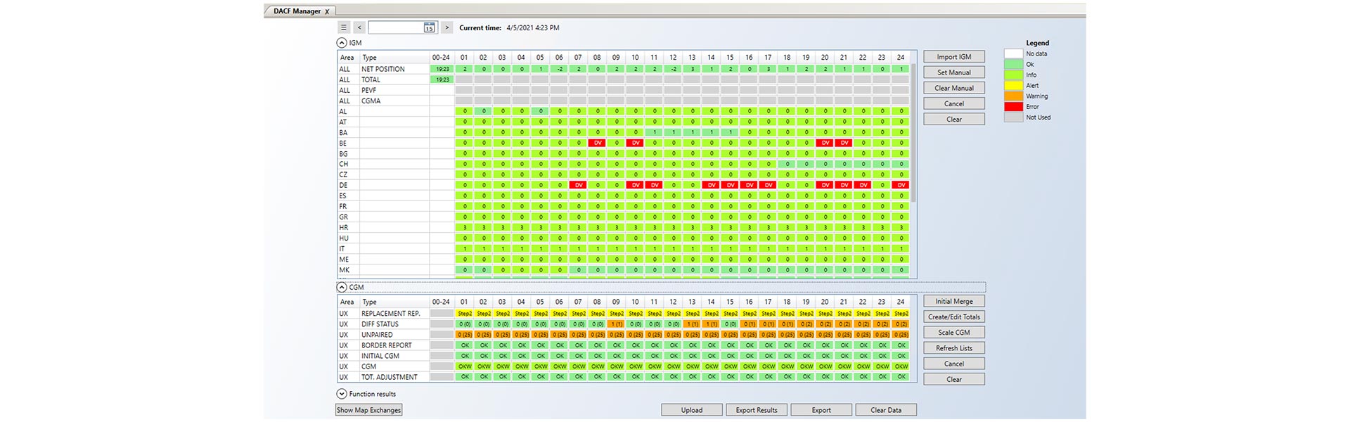Select the UNPAIRED row label
Viewport: 1350px width, 422px height.
377,335
